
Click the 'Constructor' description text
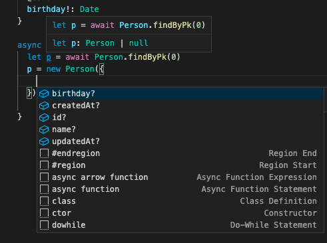pyautogui.click(x=290, y=213)
